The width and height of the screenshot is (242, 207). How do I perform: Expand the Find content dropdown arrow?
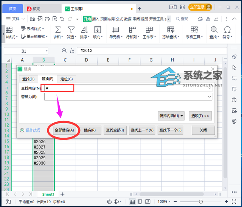coord(209,88)
